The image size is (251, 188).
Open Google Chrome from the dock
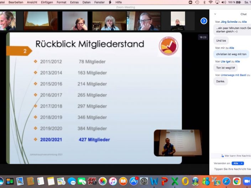(x=237, y=181)
